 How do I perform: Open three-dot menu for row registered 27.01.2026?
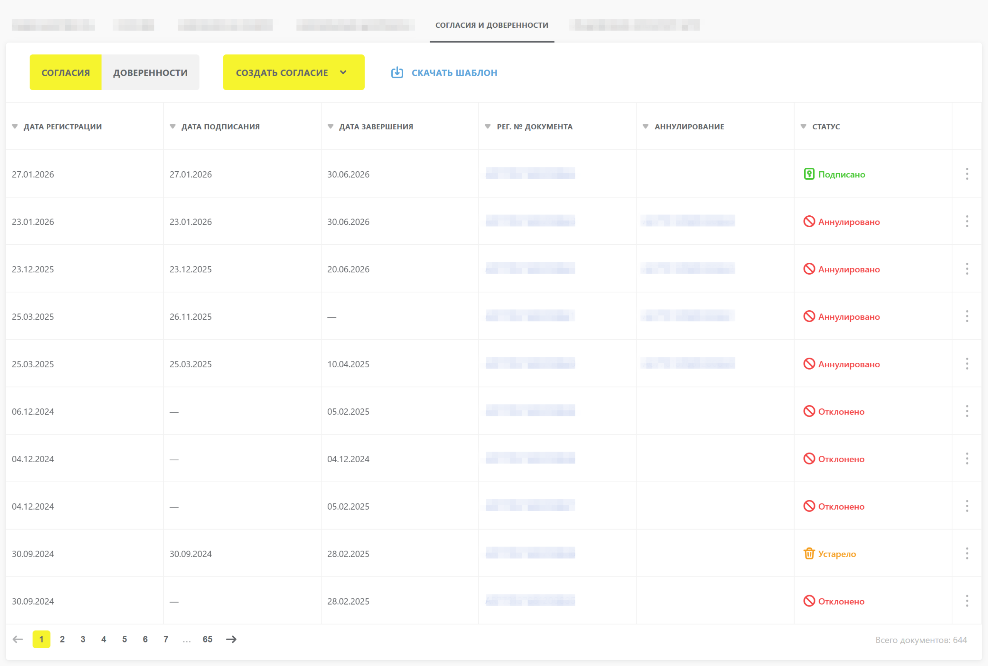point(967,174)
